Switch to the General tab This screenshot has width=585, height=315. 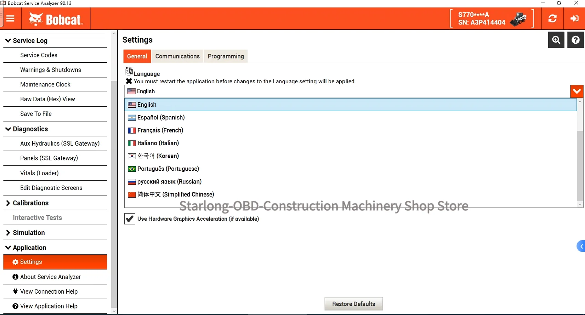(x=137, y=56)
